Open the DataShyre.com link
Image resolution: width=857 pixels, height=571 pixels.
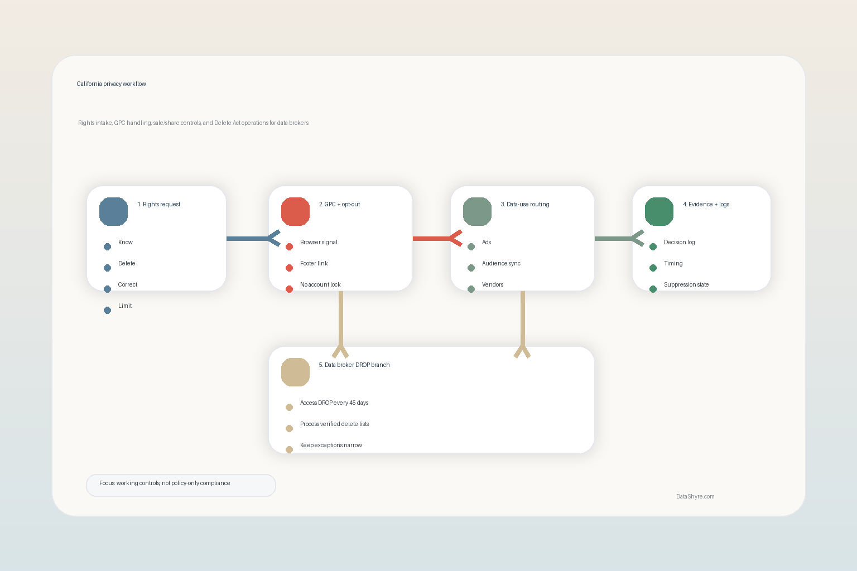695,496
